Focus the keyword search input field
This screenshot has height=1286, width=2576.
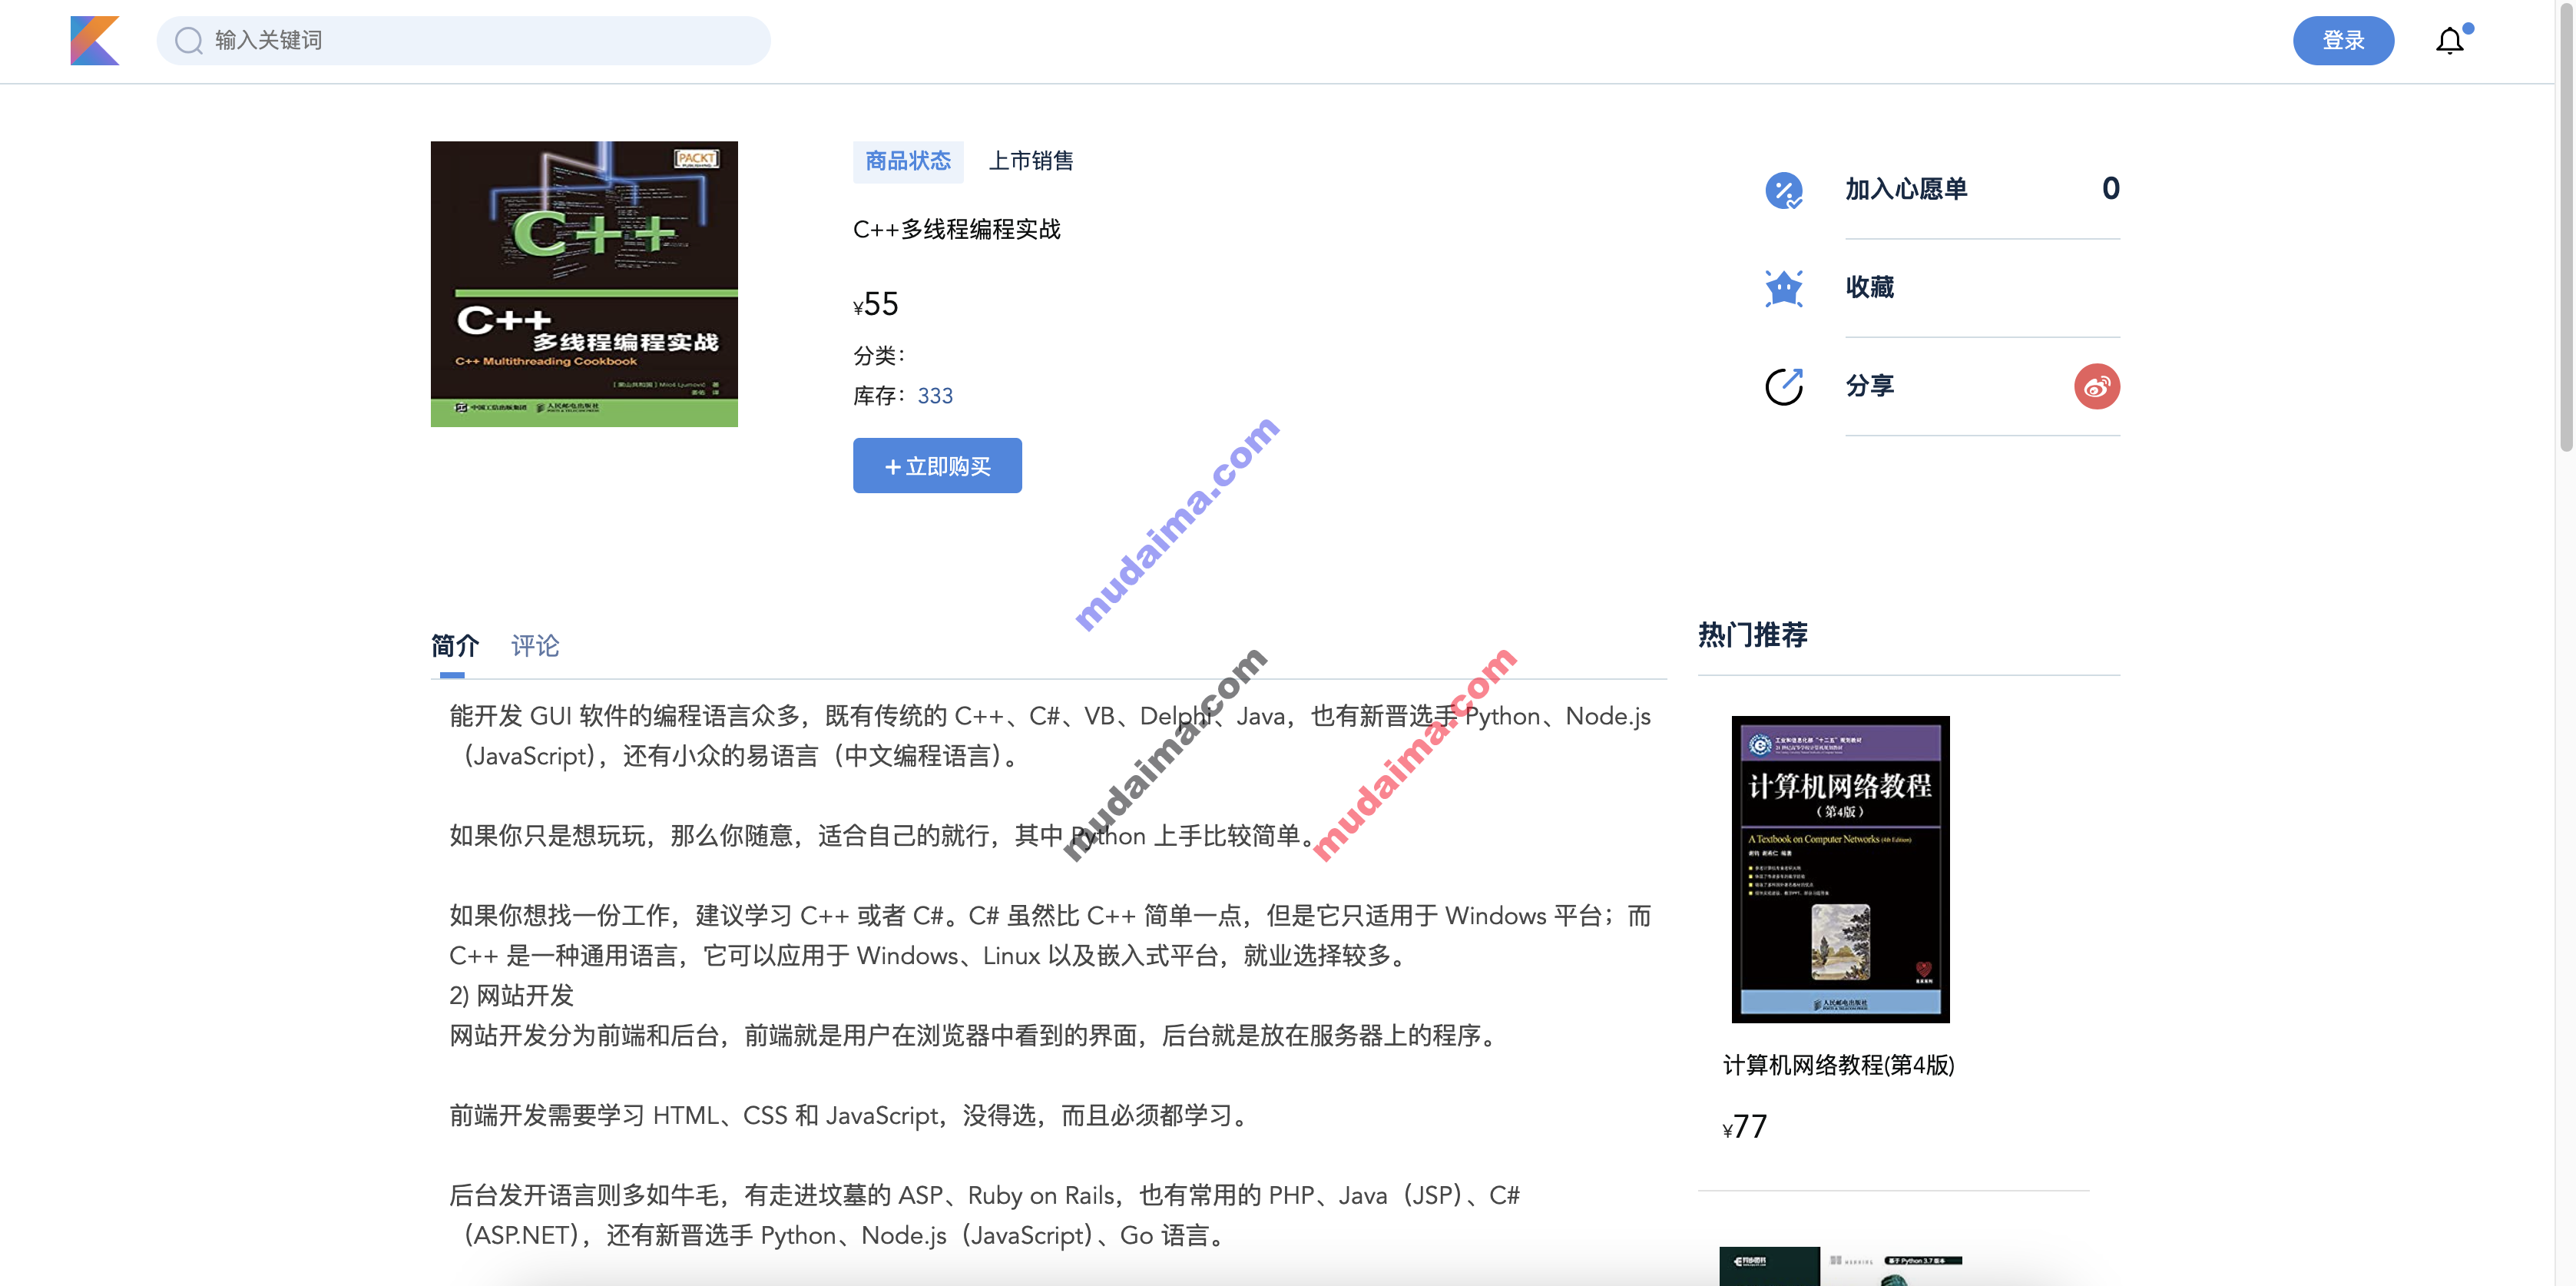tap(463, 41)
